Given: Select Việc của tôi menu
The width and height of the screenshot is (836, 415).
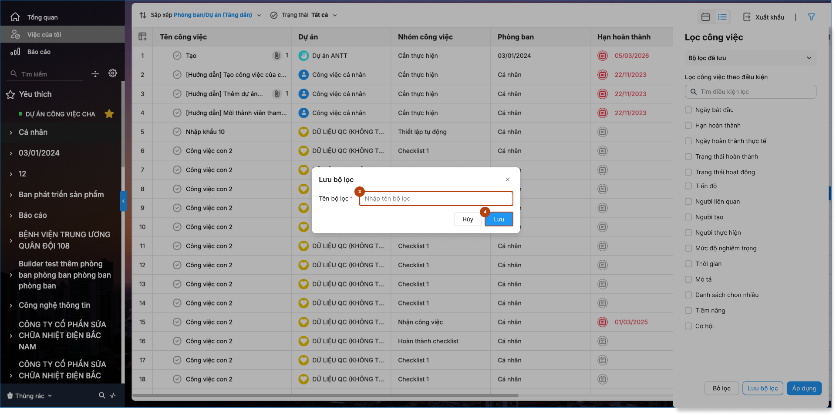Looking at the screenshot, I should 62,34.
